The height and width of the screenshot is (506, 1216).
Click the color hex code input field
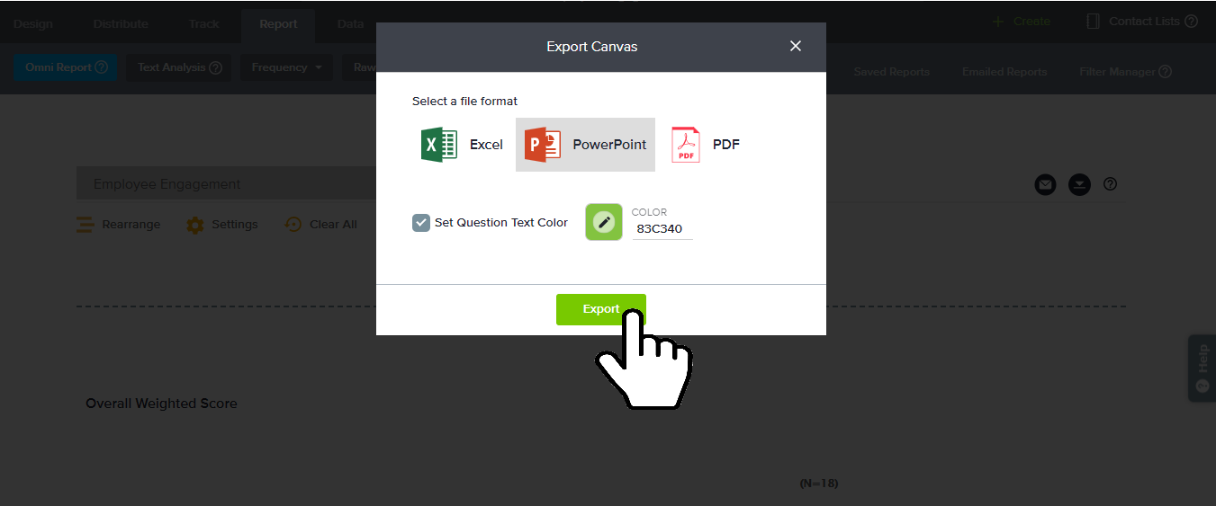tap(662, 229)
